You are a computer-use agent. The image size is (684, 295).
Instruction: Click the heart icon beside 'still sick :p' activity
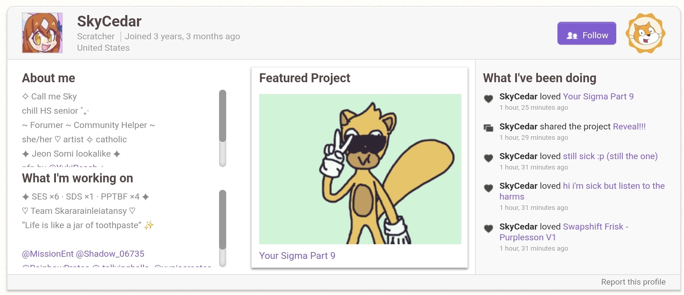(x=489, y=158)
